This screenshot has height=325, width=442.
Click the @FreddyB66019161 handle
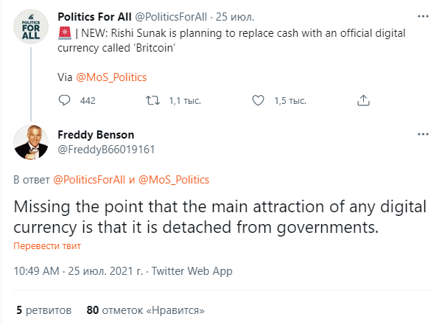coord(106,150)
